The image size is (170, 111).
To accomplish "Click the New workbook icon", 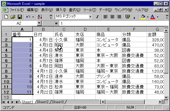I will (6, 17).
